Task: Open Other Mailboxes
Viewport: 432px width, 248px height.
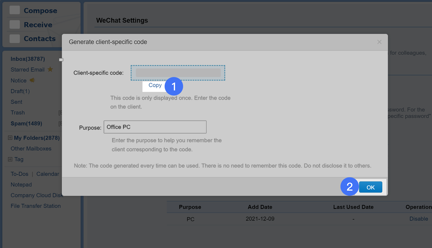Action: coord(31,148)
